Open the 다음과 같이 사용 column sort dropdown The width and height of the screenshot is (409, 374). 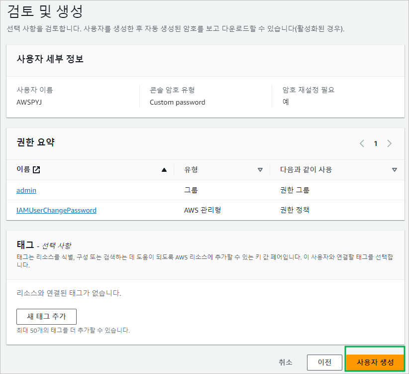[x=395, y=170]
